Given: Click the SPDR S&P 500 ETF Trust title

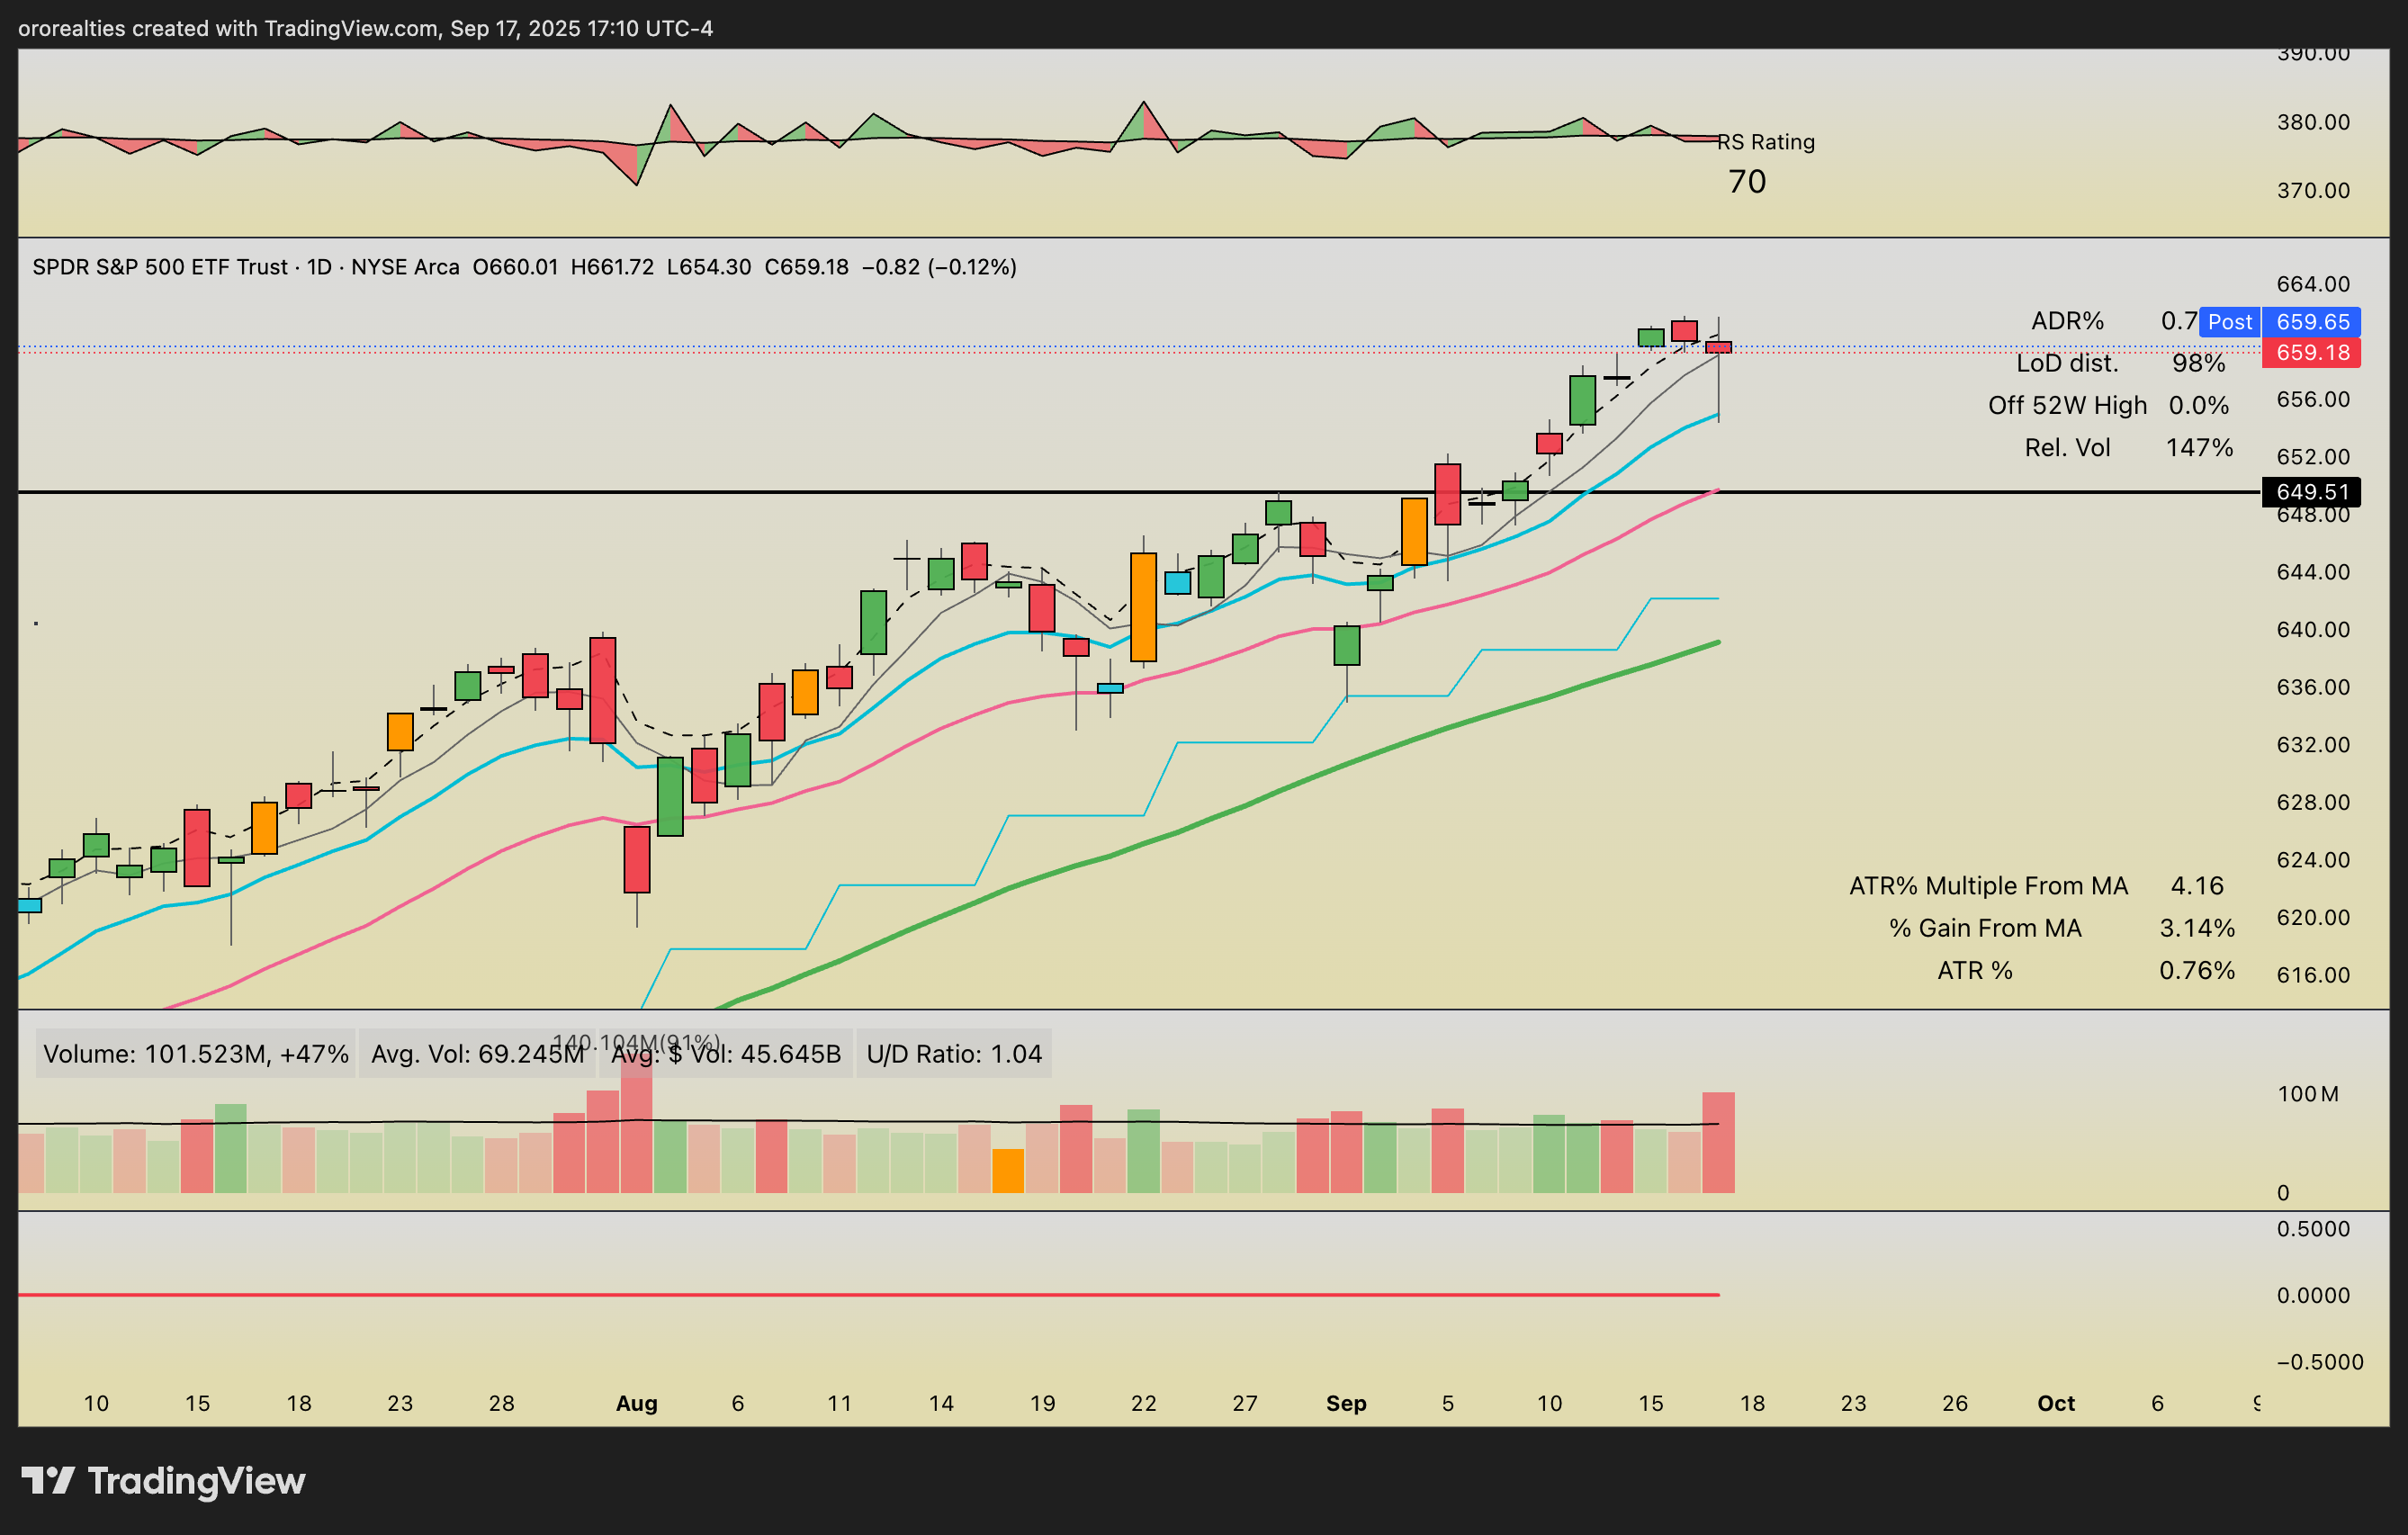Looking at the screenshot, I should (x=160, y=267).
